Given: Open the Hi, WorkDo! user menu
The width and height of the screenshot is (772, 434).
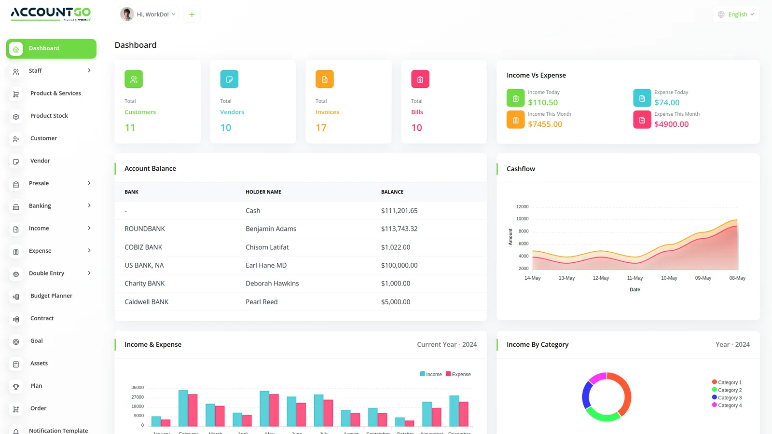Looking at the screenshot, I should click(x=149, y=14).
